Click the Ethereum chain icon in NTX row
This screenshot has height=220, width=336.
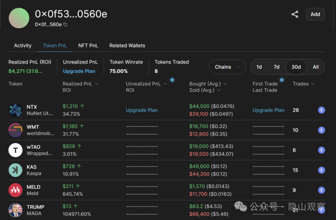321,110
